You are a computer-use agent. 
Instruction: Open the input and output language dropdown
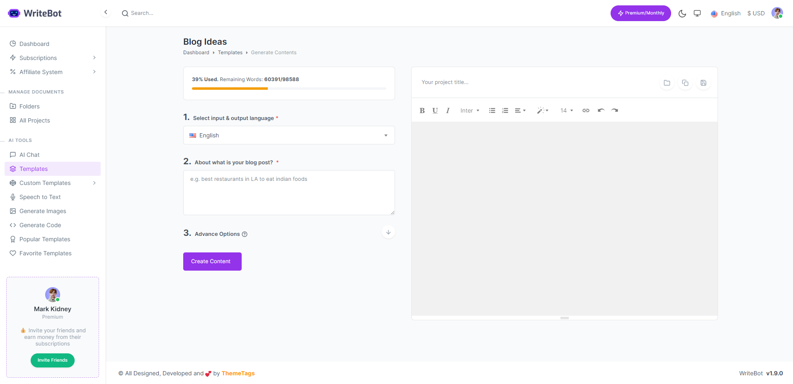[x=289, y=135]
